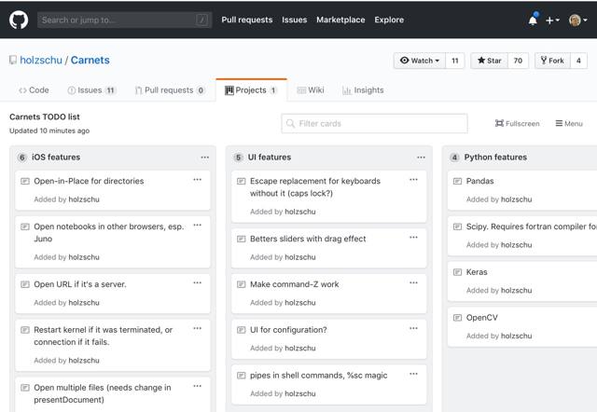Open iOS features column options menu
The width and height of the screenshot is (597, 412).
pos(204,158)
